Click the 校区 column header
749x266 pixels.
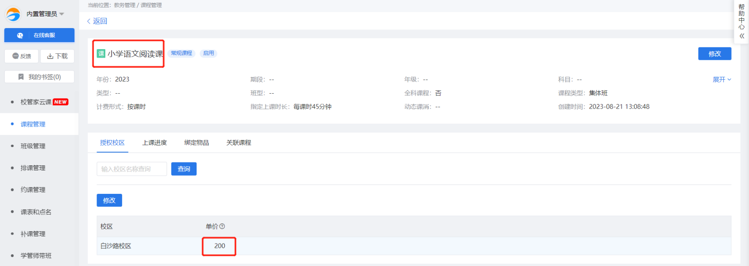click(107, 226)
